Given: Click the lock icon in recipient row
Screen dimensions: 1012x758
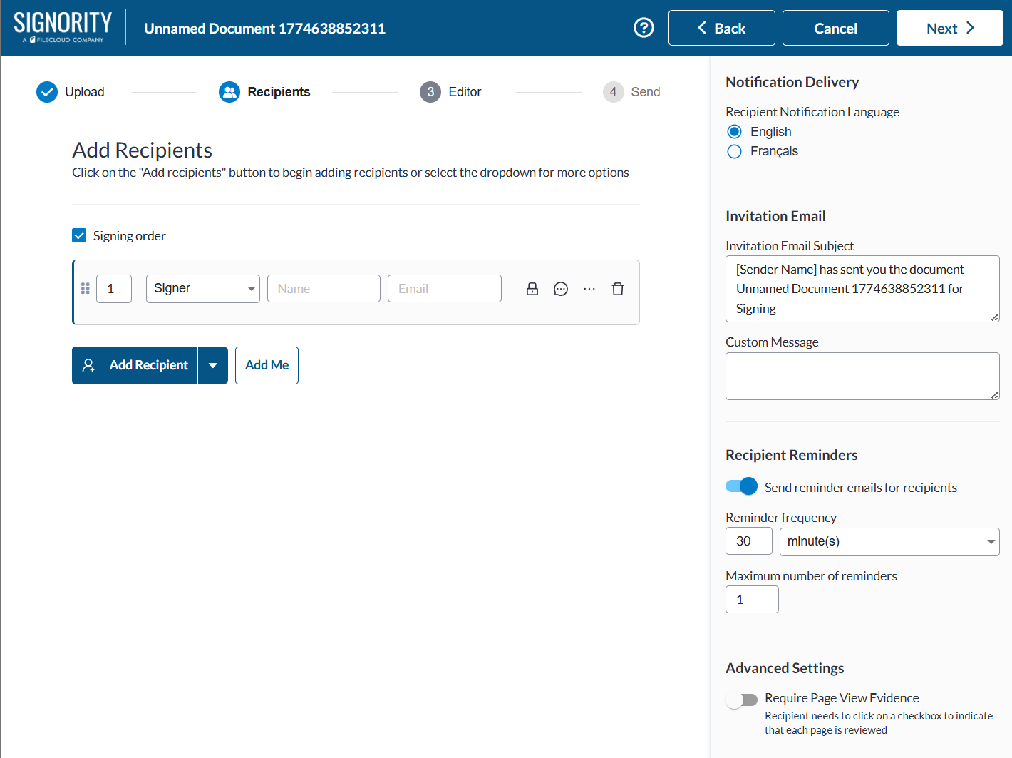Looking at the screenshot, I should 532,289.
